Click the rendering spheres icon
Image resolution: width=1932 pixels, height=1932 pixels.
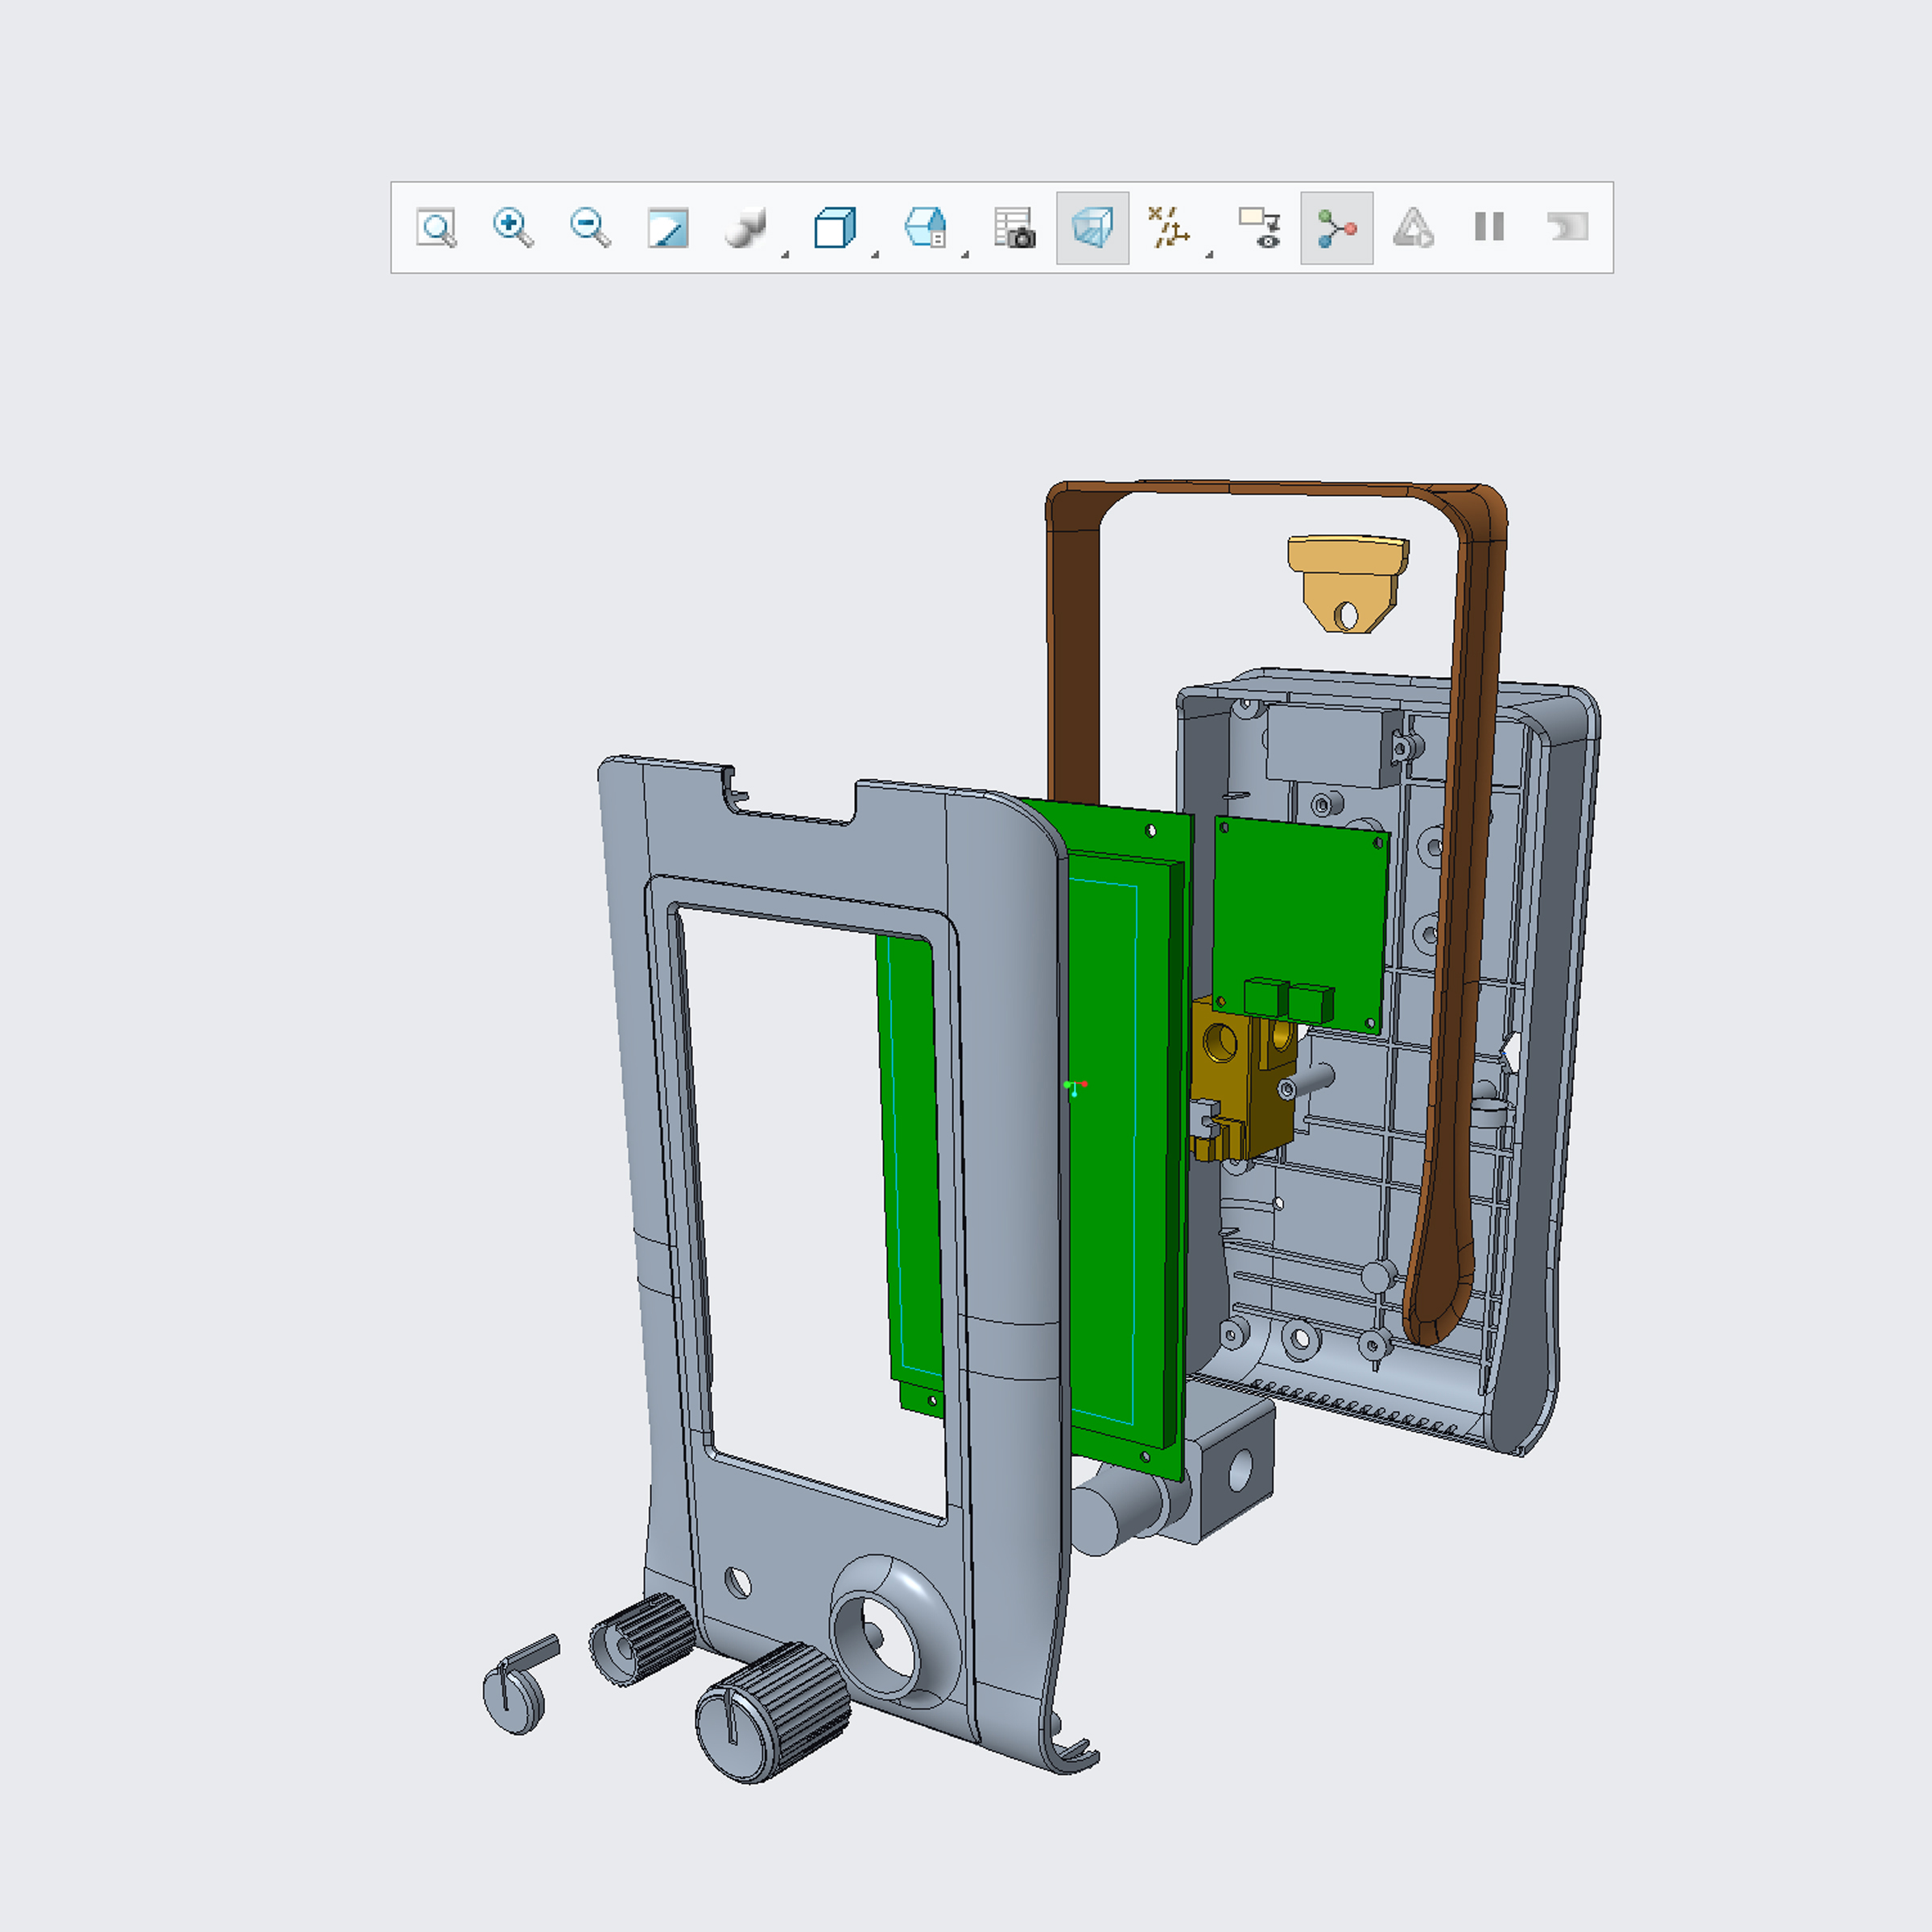[x=745, y=228]
